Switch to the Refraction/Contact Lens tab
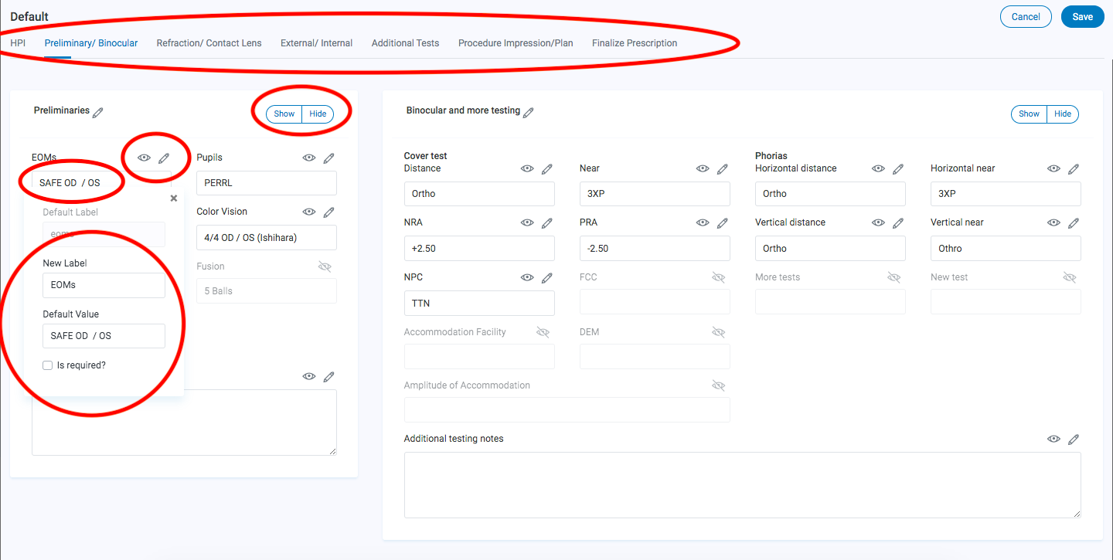The width and height of the screenshot is (1113, 560). tap(209, 43)
